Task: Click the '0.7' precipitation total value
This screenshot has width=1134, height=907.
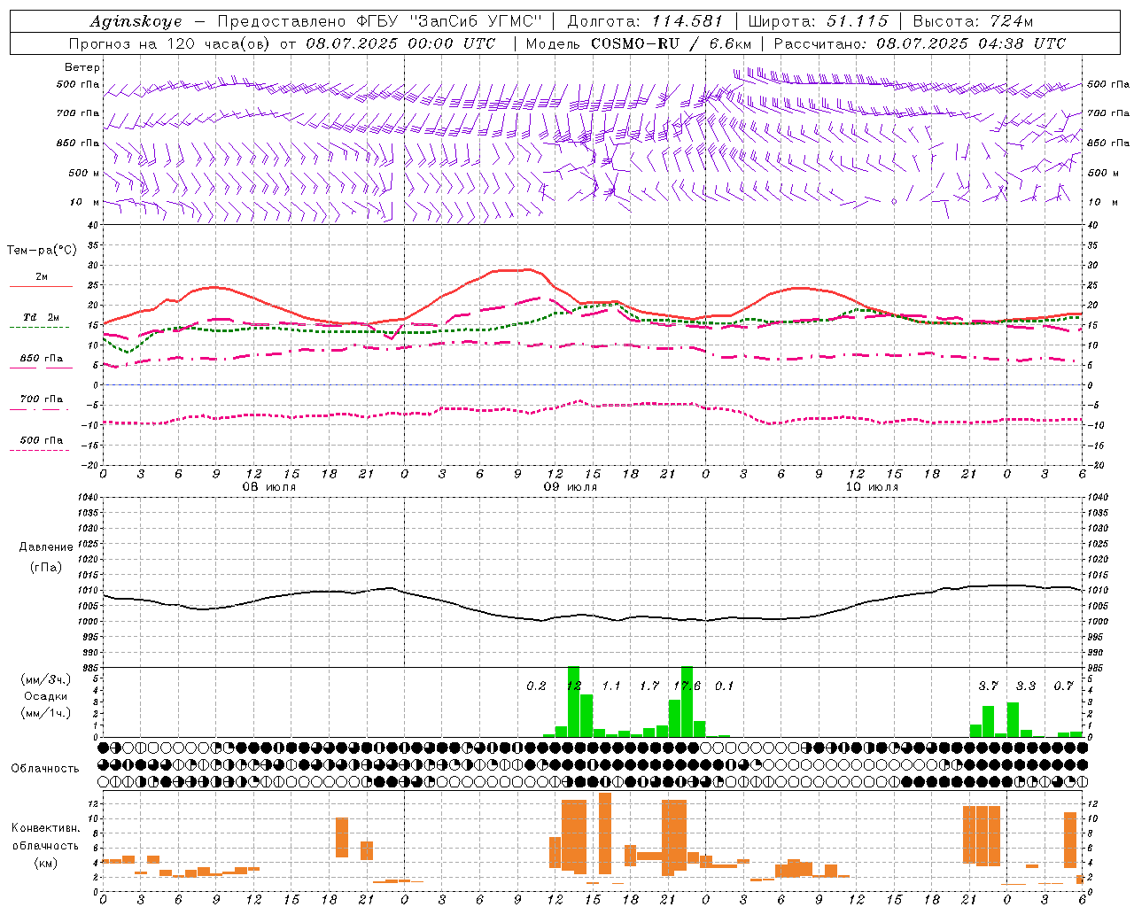Action: (1064, 686)
